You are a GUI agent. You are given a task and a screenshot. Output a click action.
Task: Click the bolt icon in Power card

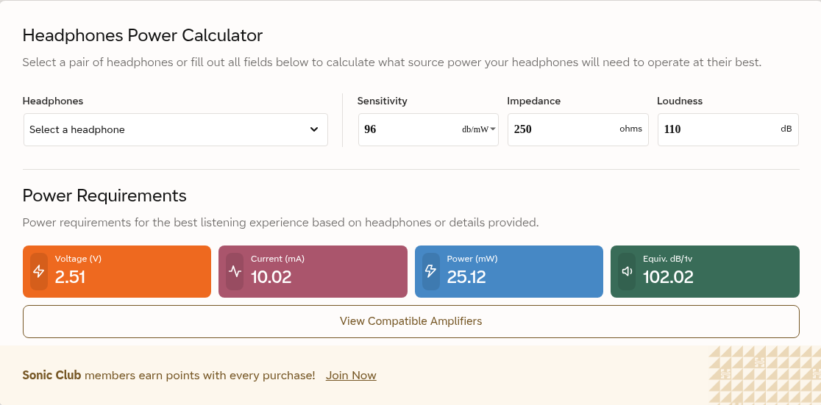(430, 271)
